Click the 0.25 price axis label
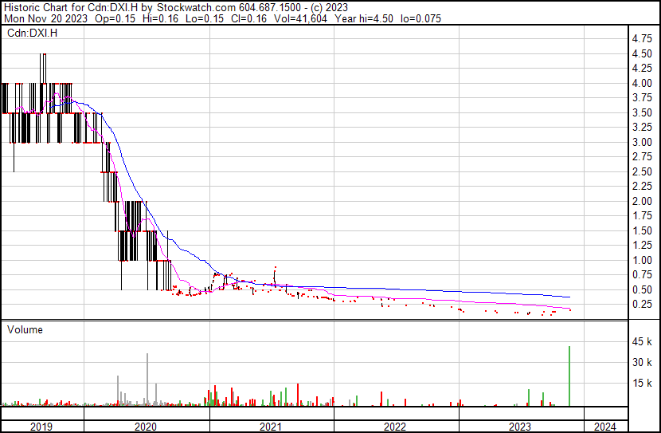661x433 pixels. coord(642,305)
